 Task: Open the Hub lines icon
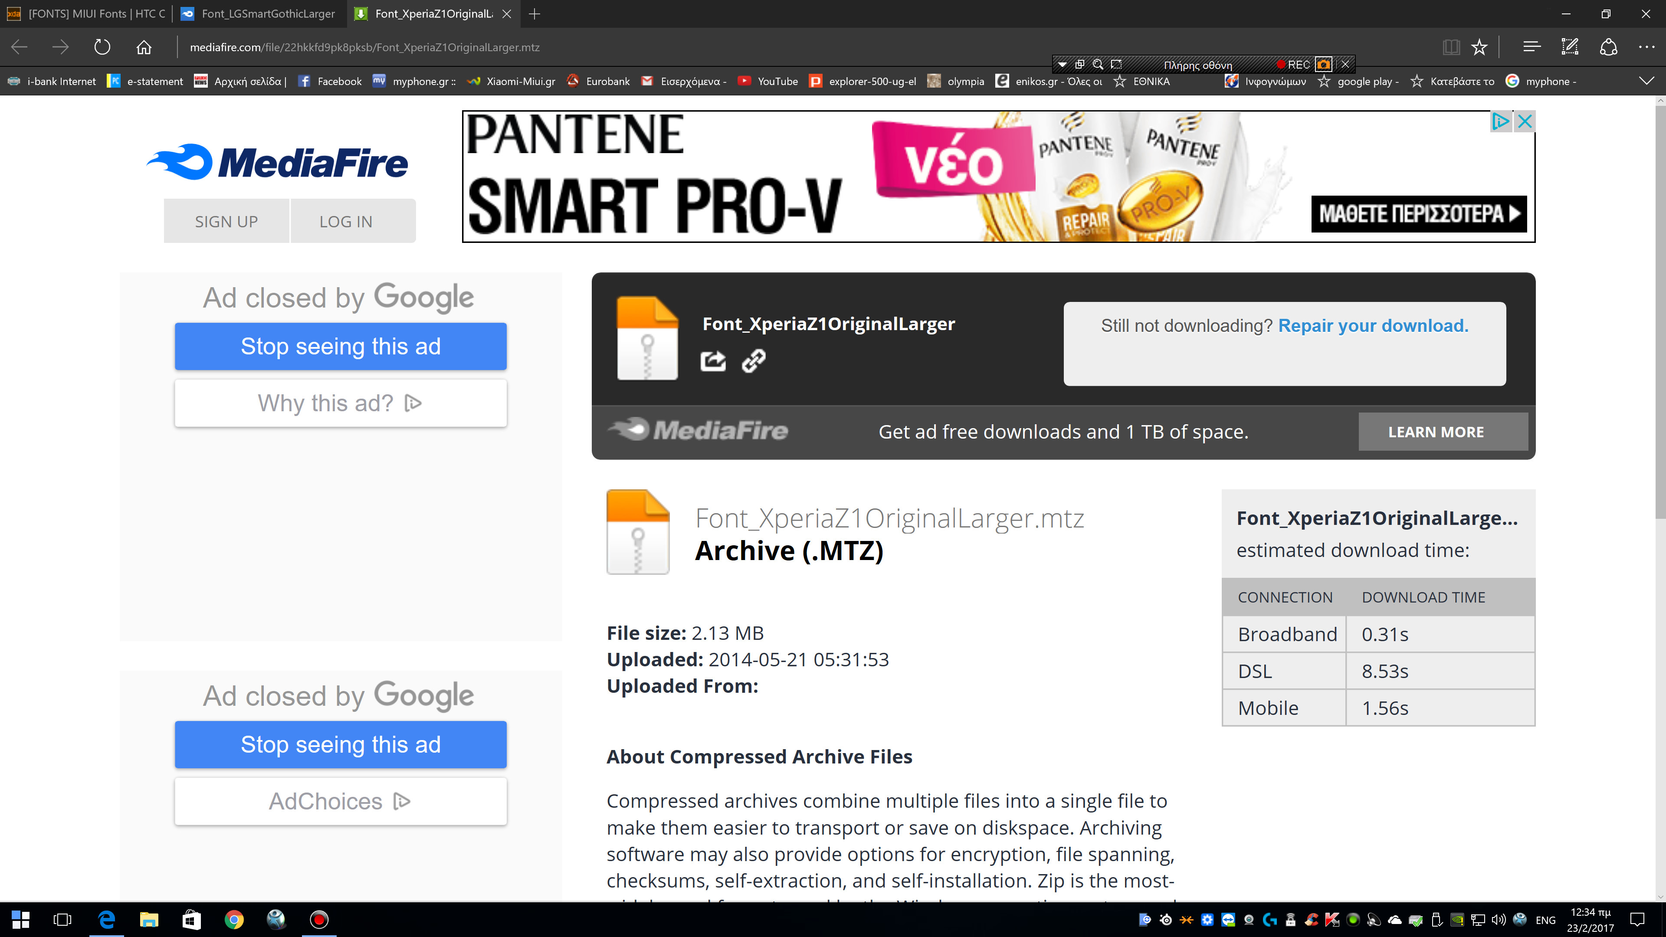tap(1532, 47)
